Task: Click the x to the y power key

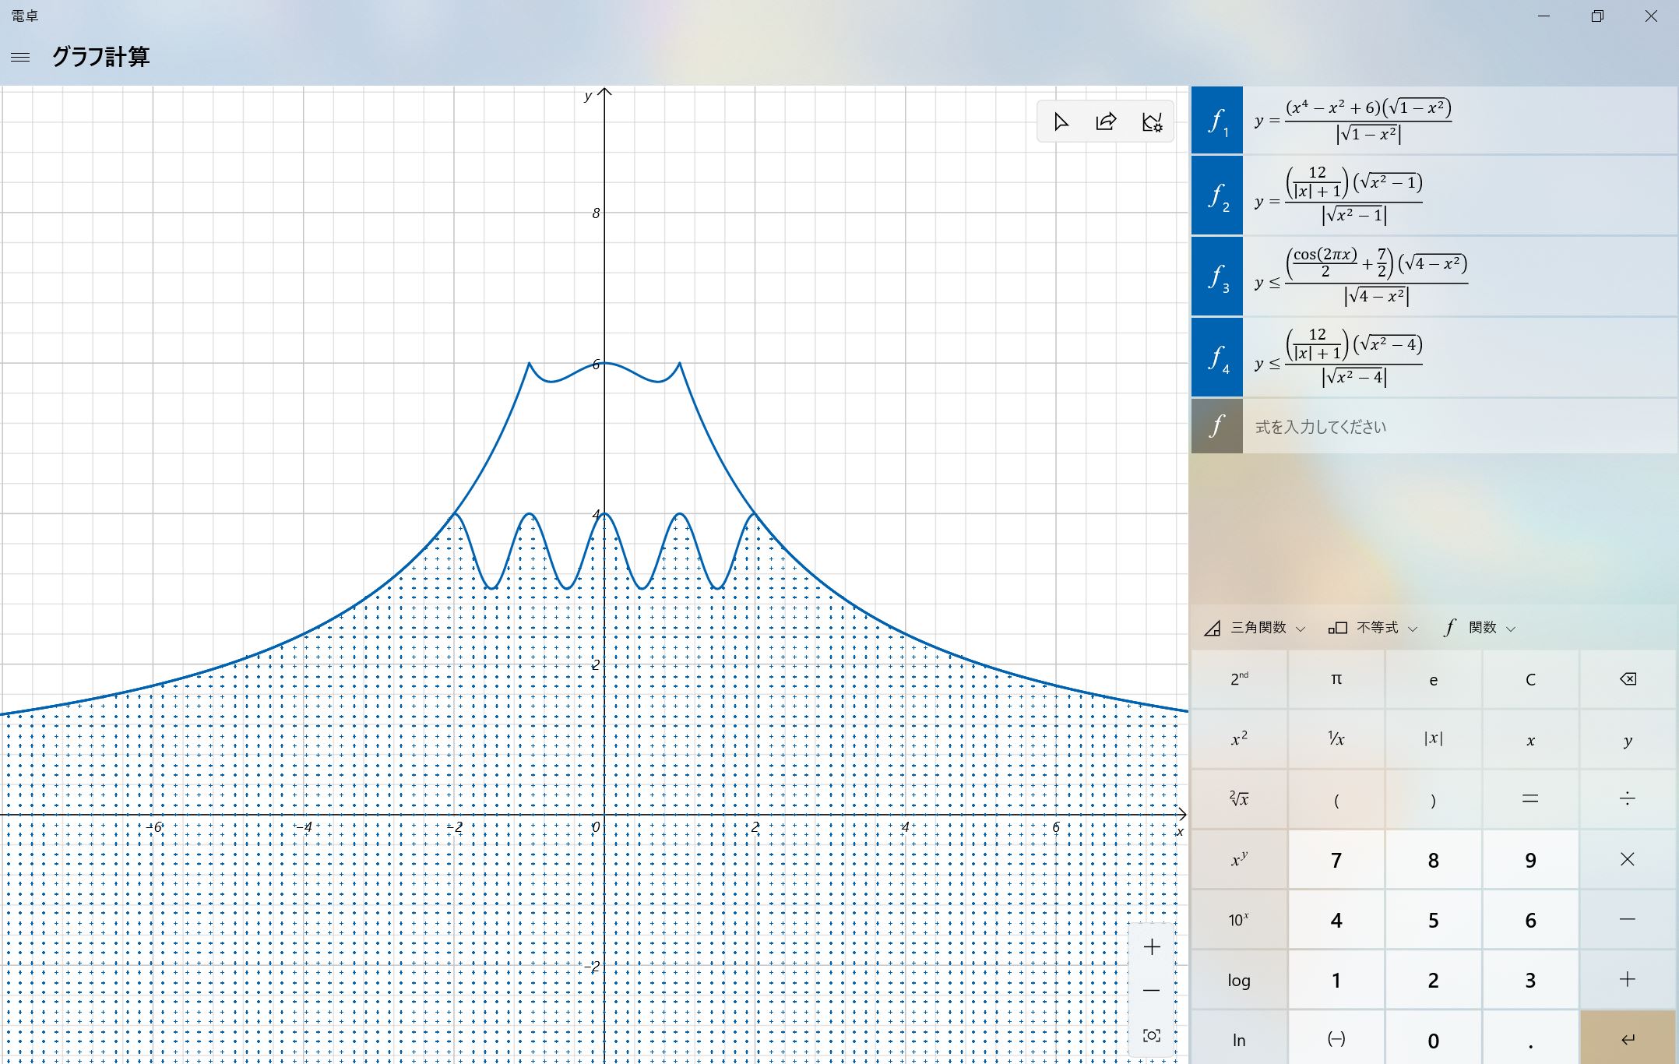Action: [1239, 860]
